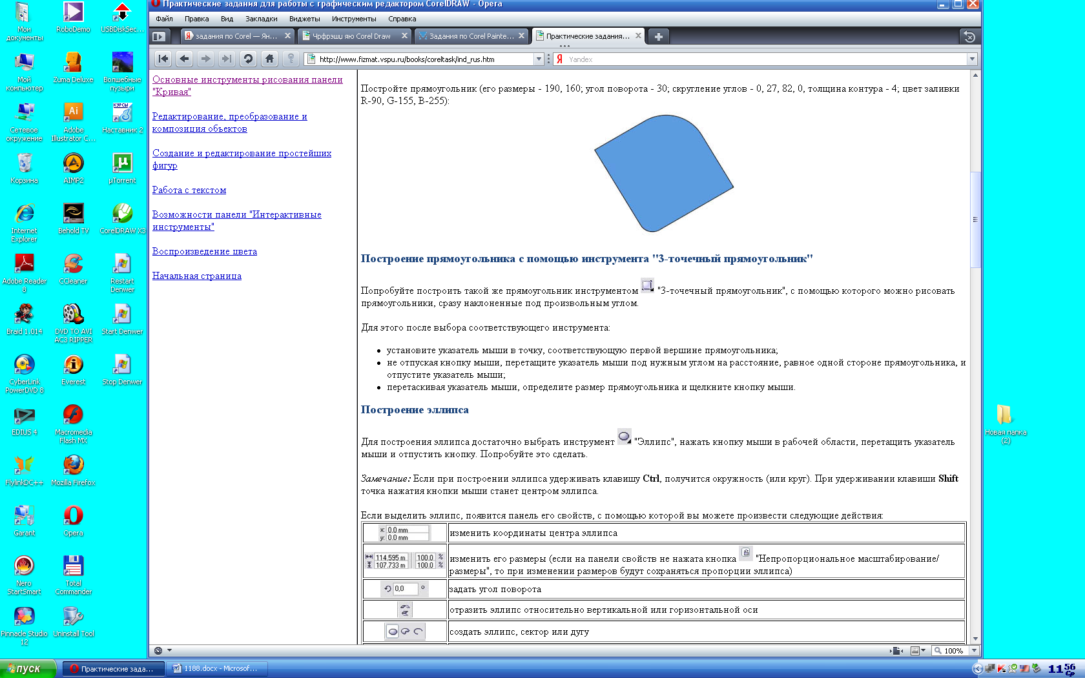Screen dimensions: 1085x678
Task: Toggle the Opera panels sidebar button
Action: tap(159, 36)
